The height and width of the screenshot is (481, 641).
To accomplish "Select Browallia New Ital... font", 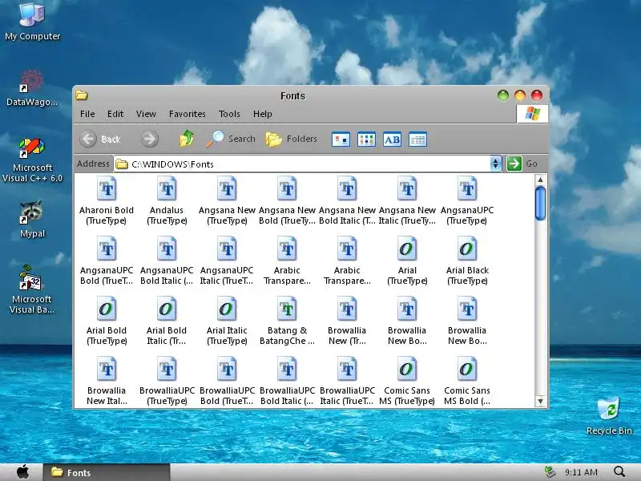I will pyautogui.click(x=107, y=382).
